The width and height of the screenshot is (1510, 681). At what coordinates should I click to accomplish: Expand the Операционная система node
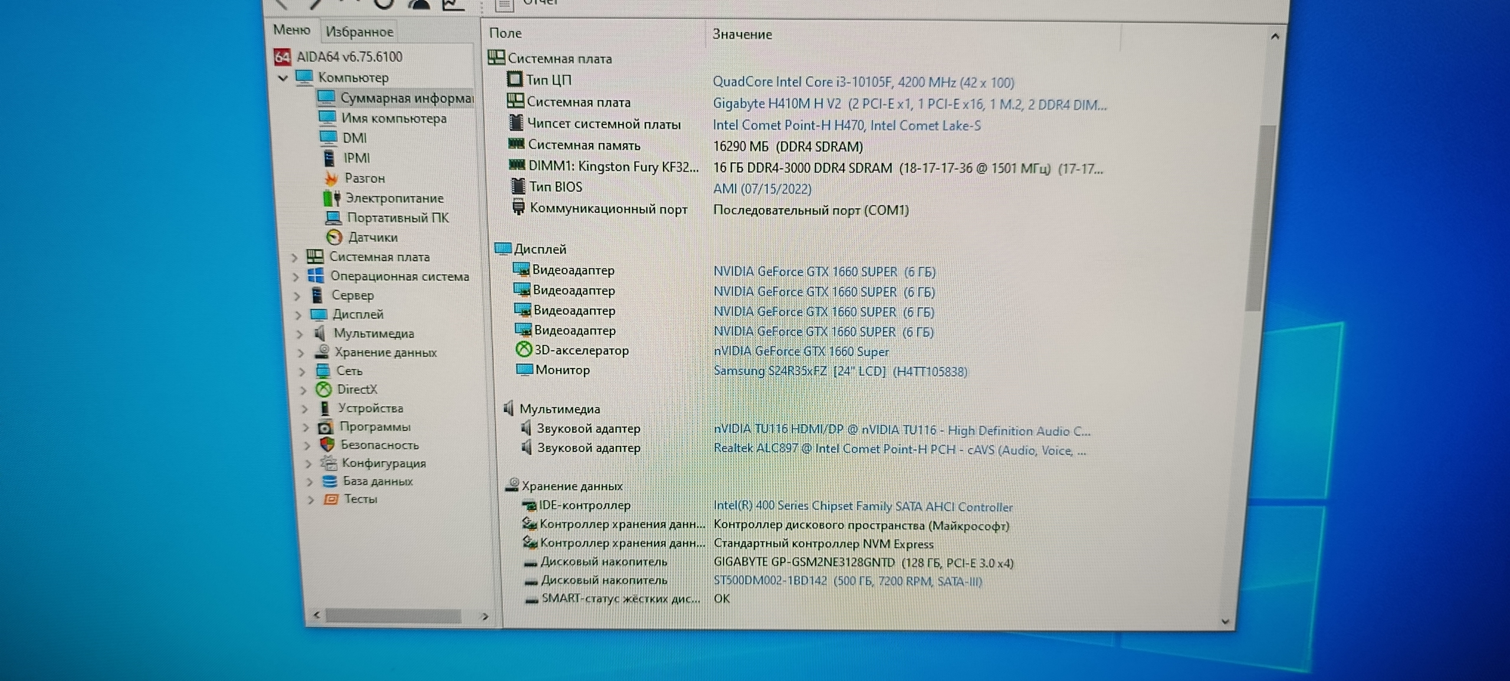[296, 277]
